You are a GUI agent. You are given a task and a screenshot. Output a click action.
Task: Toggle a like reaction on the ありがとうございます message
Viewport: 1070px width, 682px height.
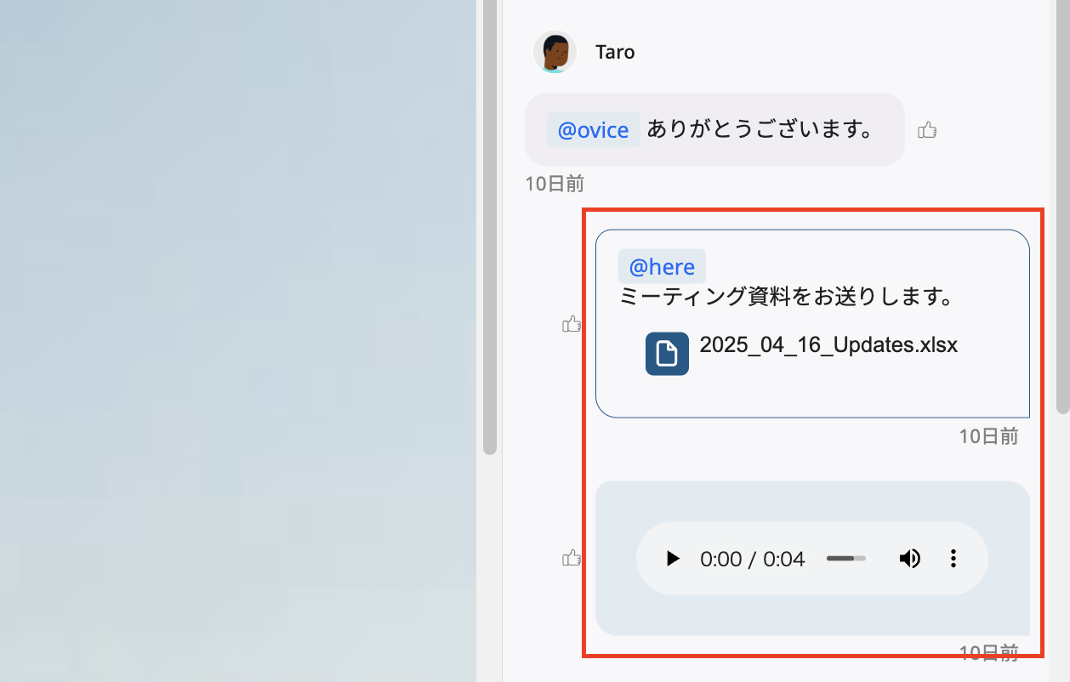pos(927,129)
